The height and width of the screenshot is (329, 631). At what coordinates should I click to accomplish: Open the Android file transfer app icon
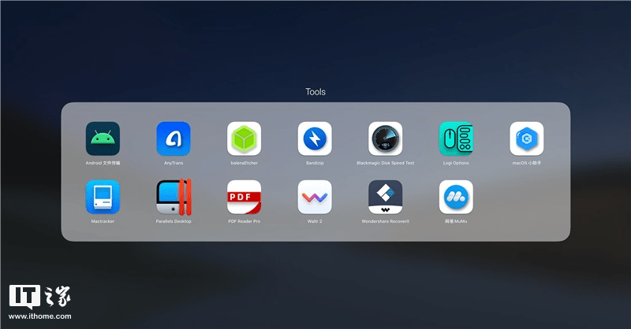click(103, 139)
